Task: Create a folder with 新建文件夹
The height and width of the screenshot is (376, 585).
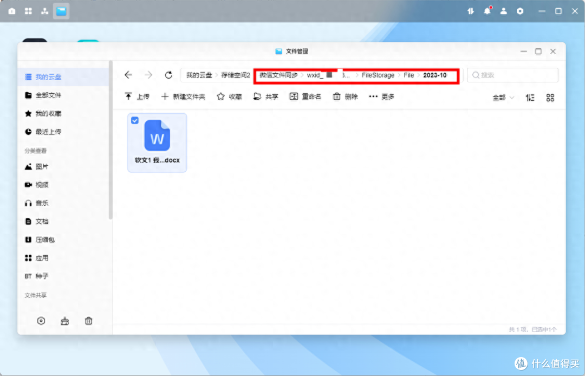Action: point(183,96)
